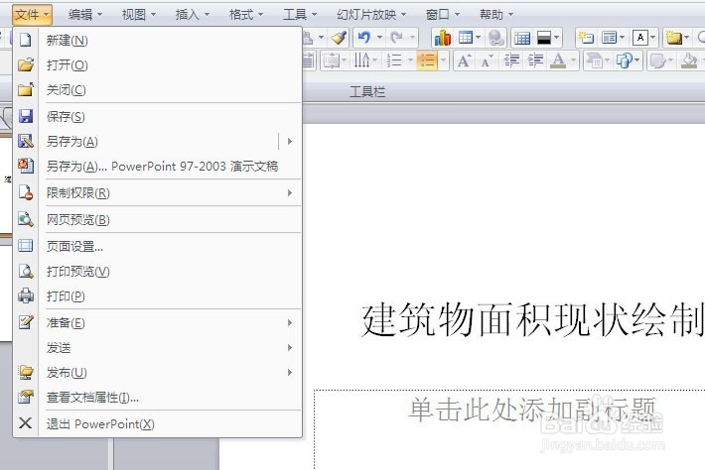Open the 文件 (File) menu
705x470 pixels.
[x=32, y=15]
